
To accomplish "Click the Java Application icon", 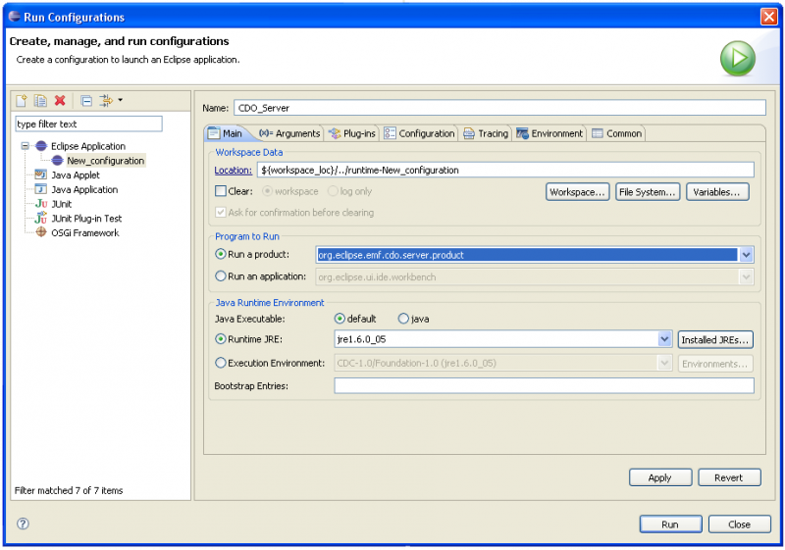I will point(41,189).
